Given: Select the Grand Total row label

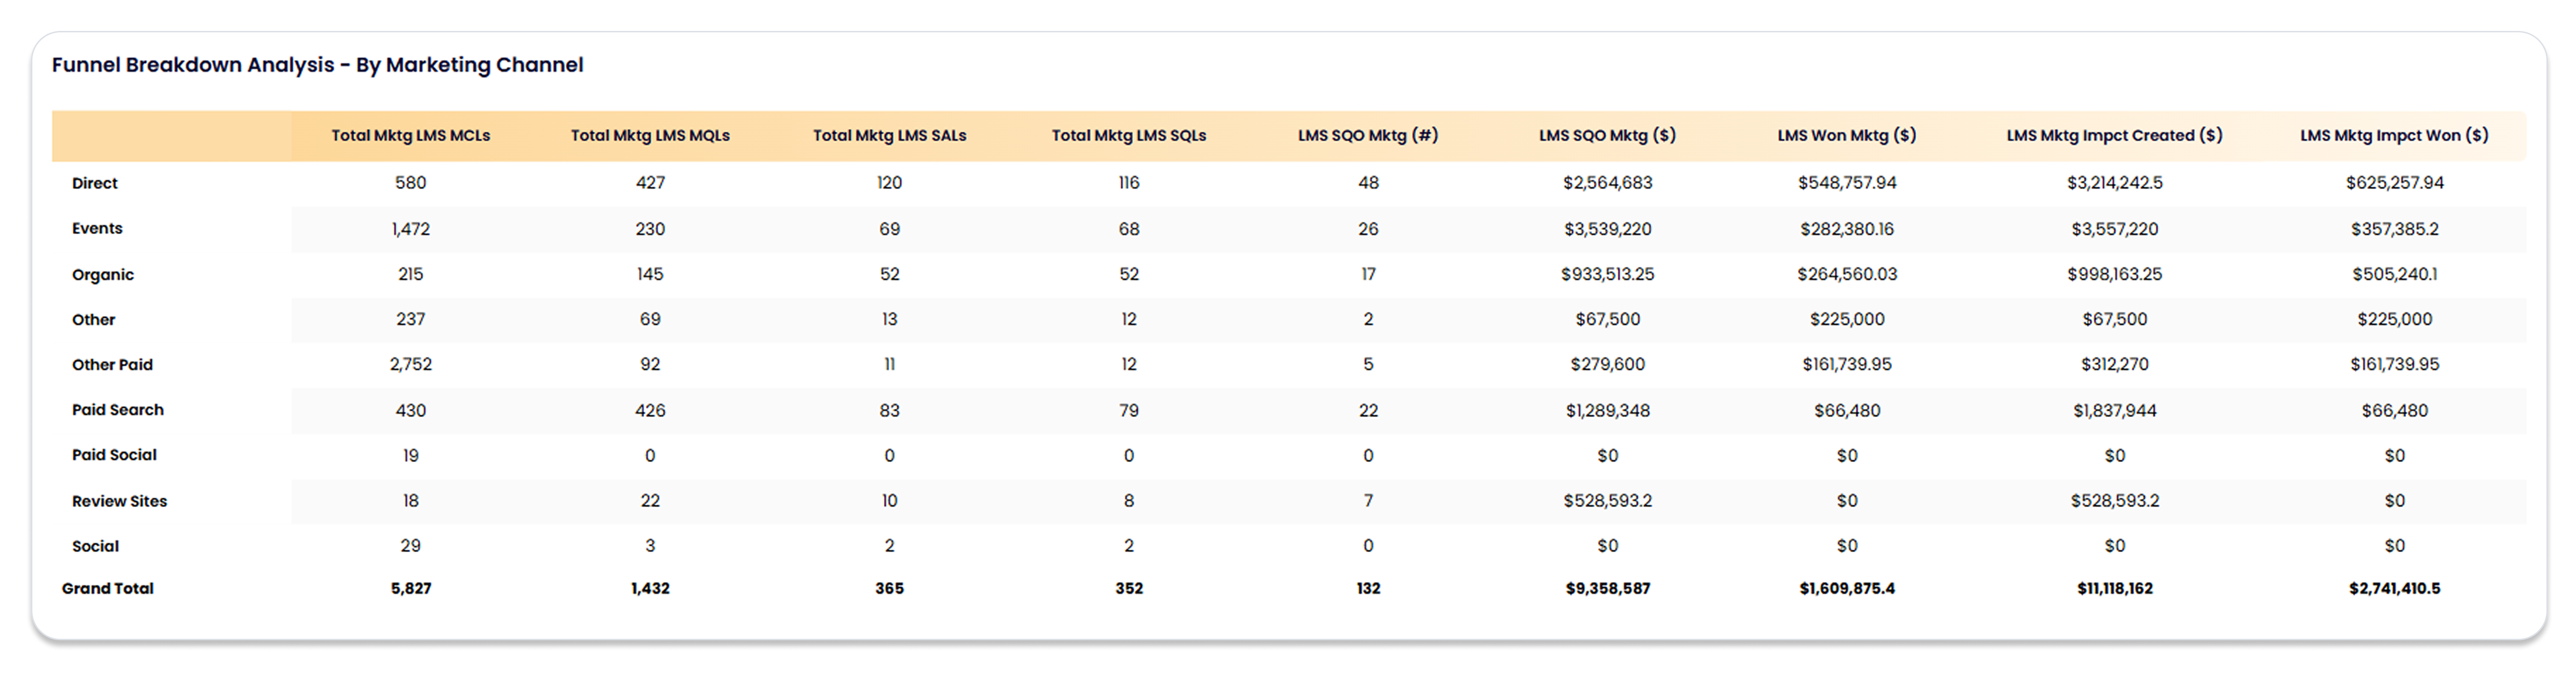Looking at the screenshot, I should pos(108,588).
